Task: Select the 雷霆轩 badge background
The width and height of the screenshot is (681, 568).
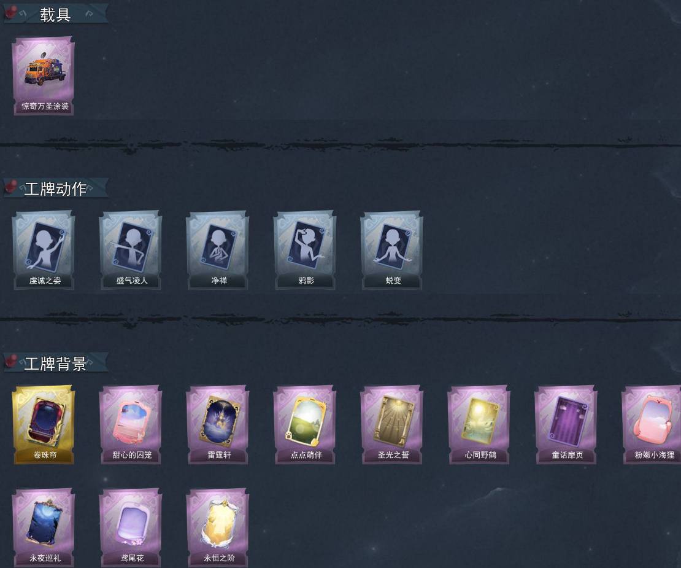Action: pyautogui.click(x=218, y=425)
